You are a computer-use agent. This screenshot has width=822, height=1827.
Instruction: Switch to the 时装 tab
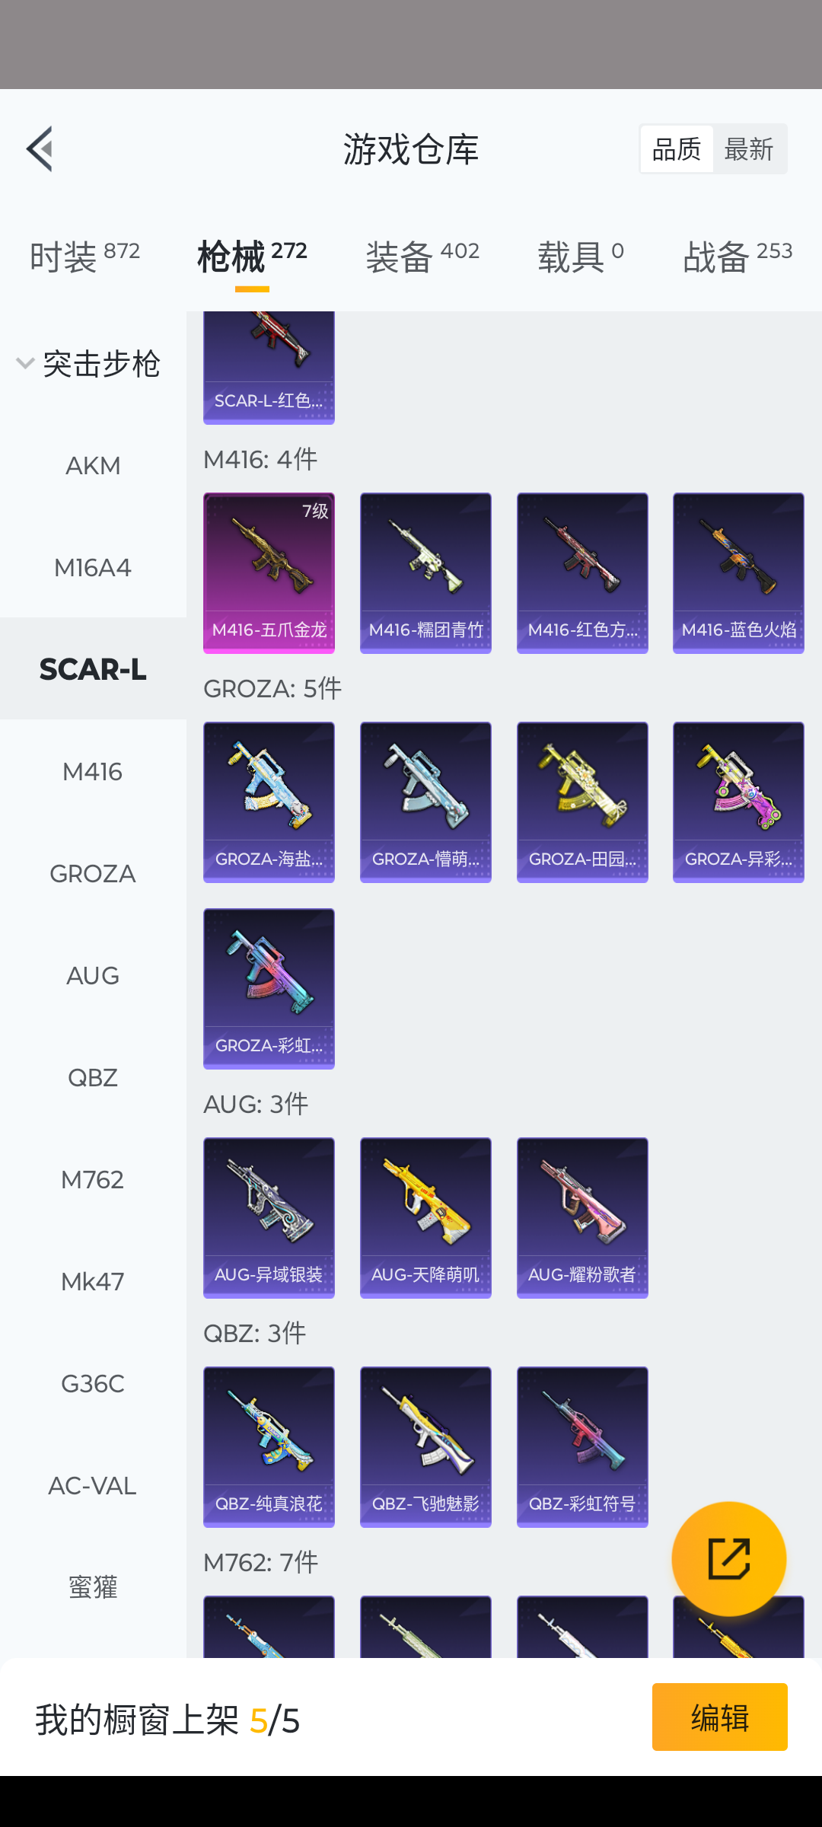(x=84, y=256)
